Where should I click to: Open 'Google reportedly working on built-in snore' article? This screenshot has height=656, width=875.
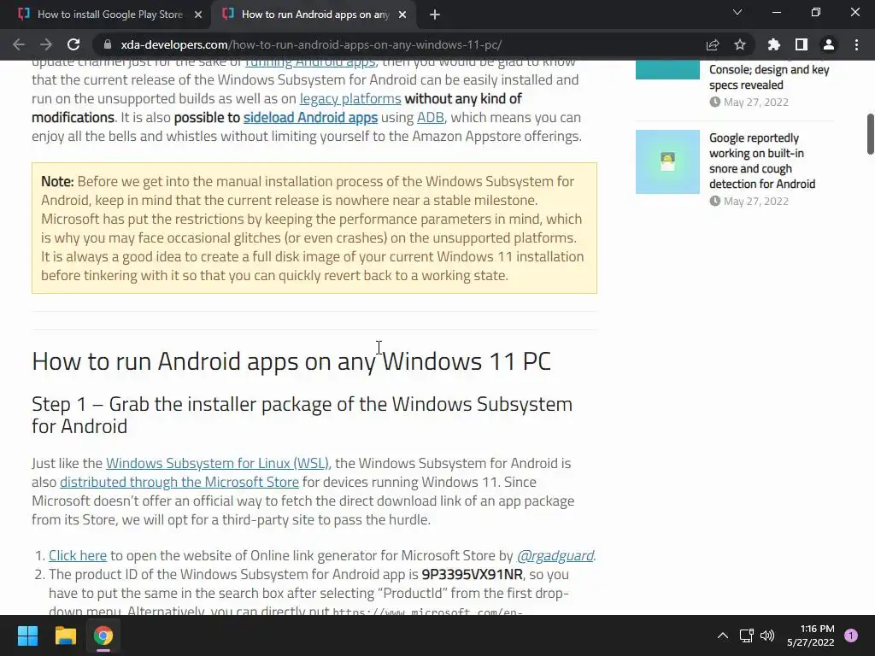pos(761,161)
